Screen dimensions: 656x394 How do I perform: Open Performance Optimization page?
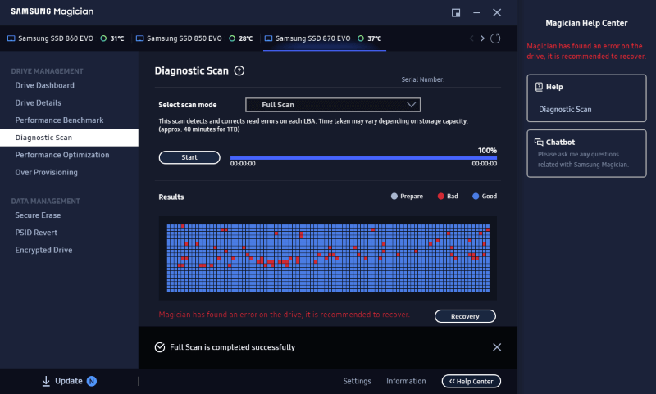[62, 155]
